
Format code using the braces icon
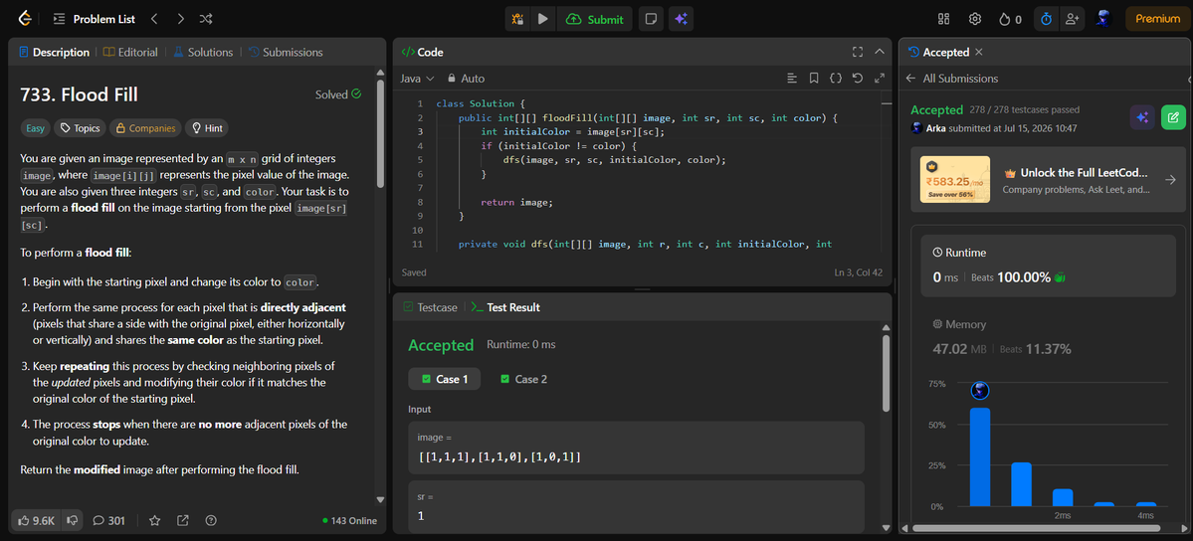[836, 78]
